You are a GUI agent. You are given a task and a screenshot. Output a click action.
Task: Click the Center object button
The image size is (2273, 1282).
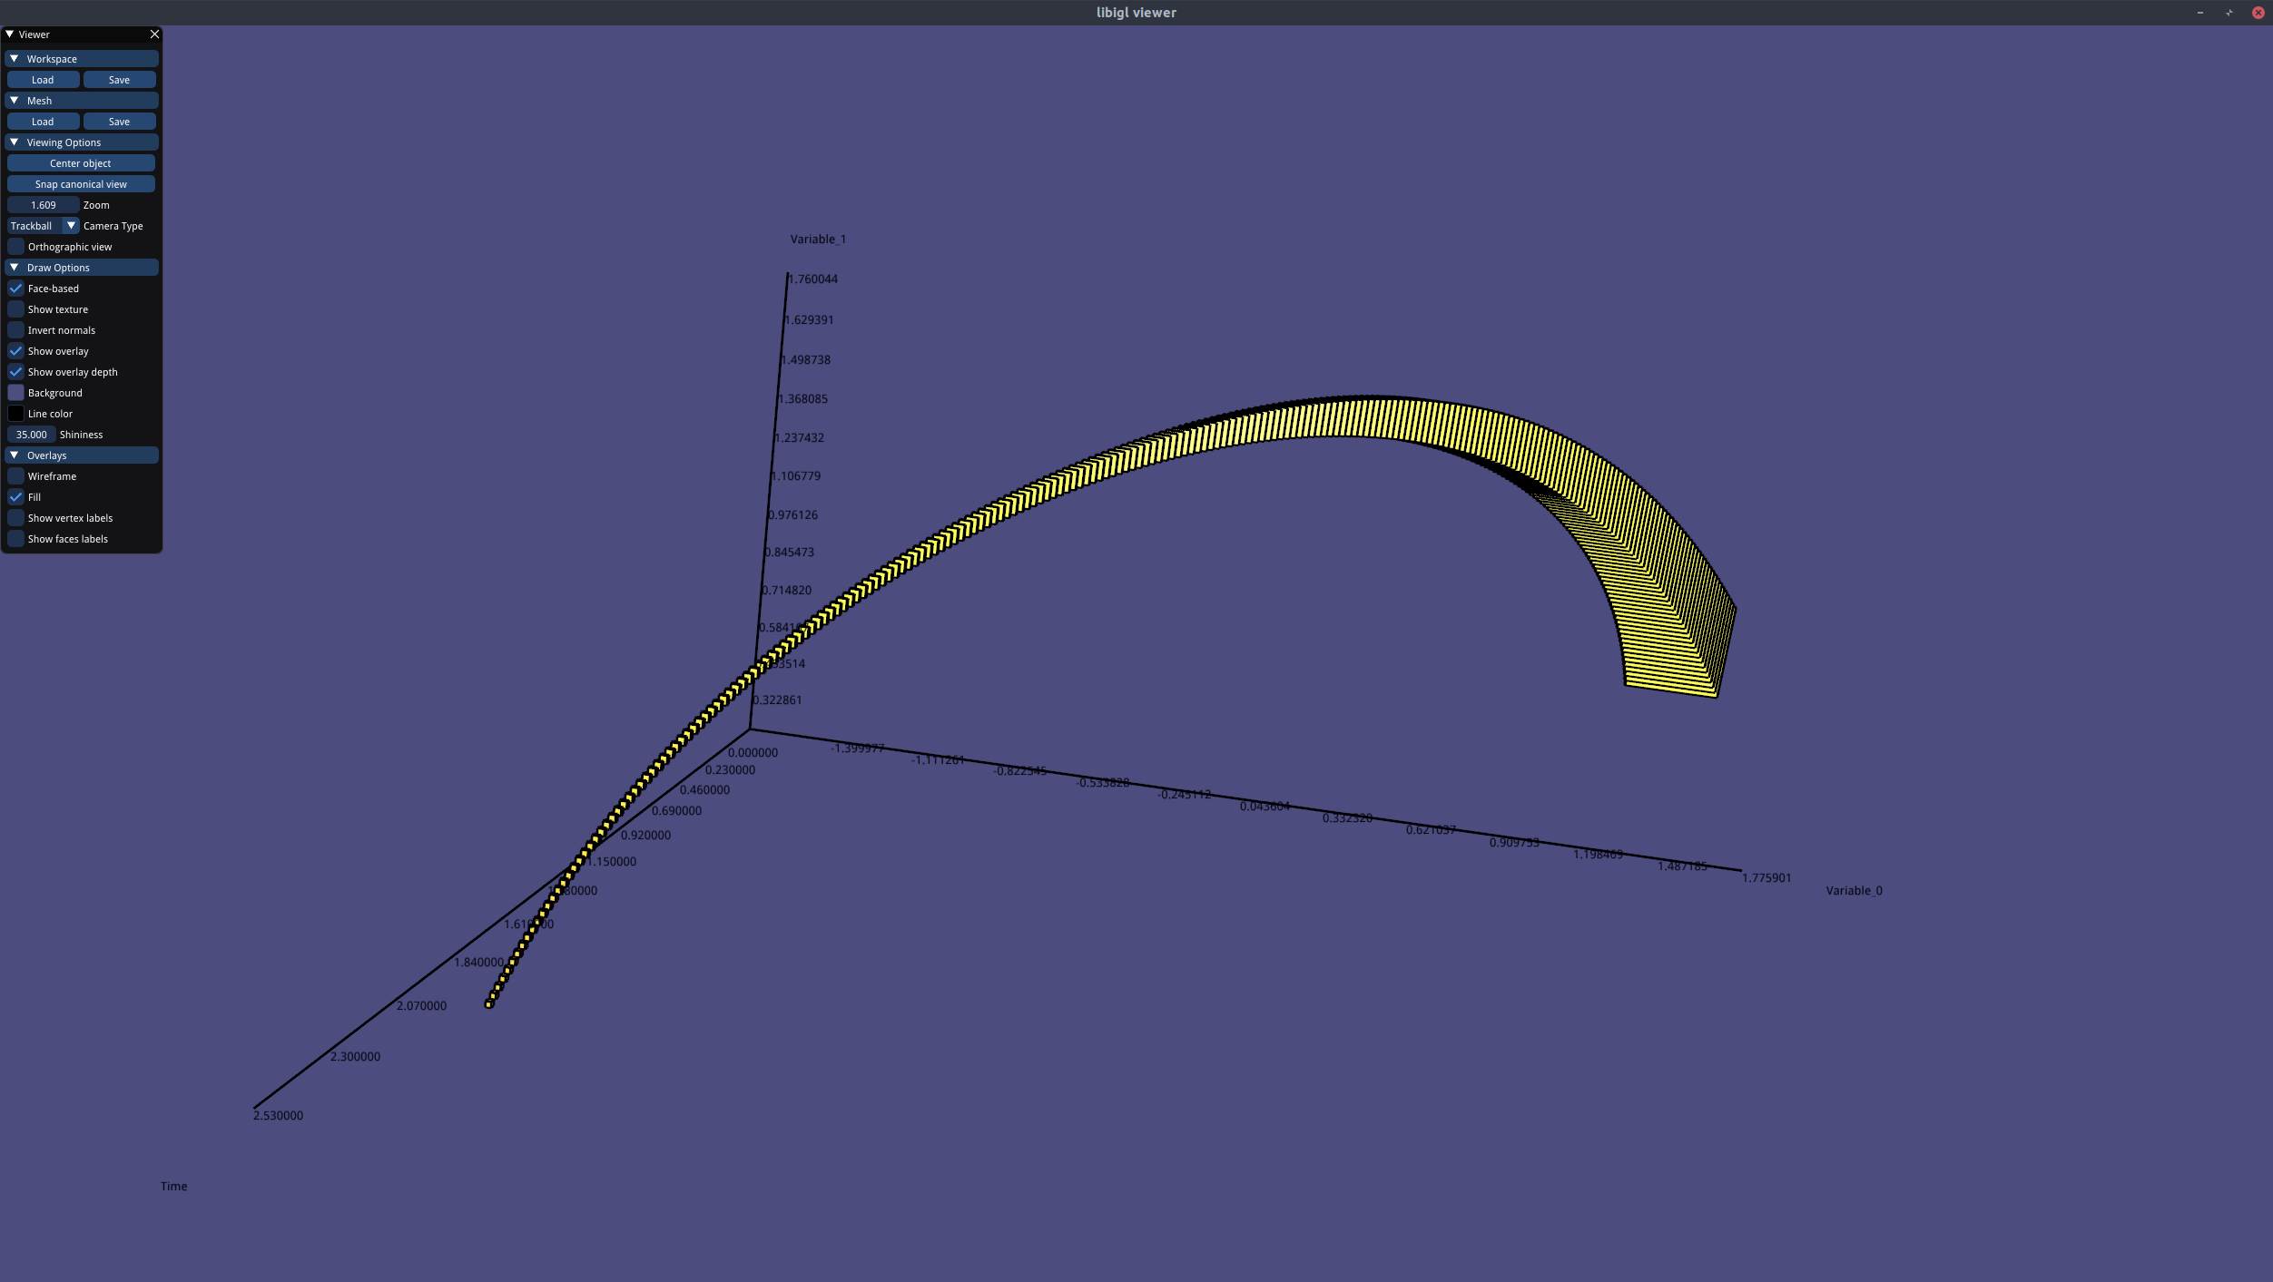click(81, 163)
